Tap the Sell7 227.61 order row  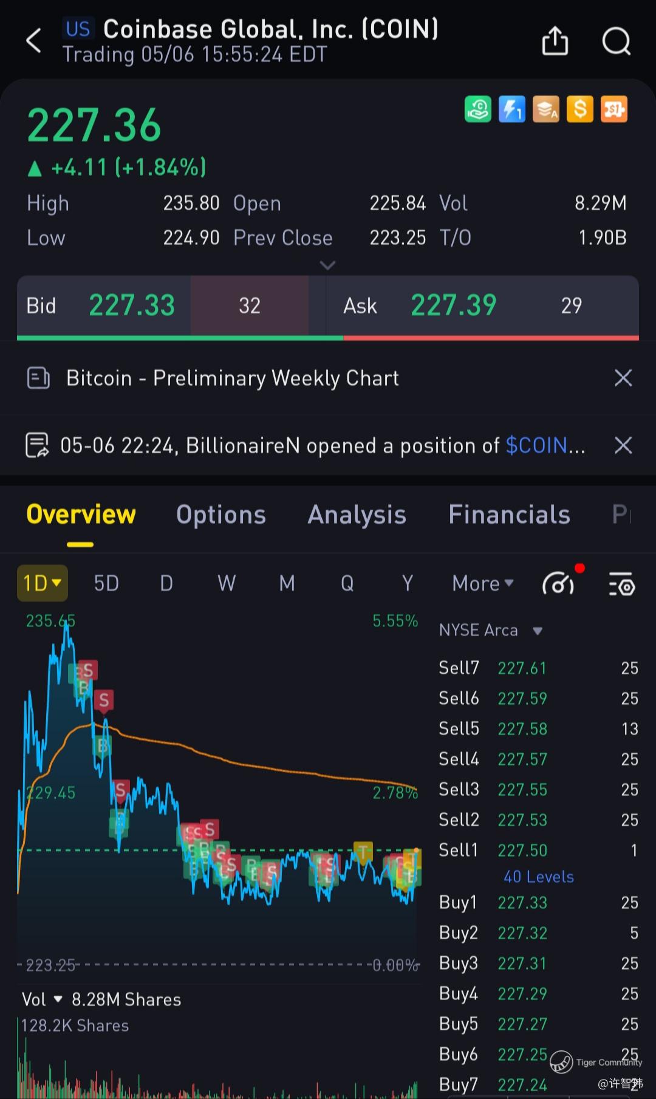[538, 668]
